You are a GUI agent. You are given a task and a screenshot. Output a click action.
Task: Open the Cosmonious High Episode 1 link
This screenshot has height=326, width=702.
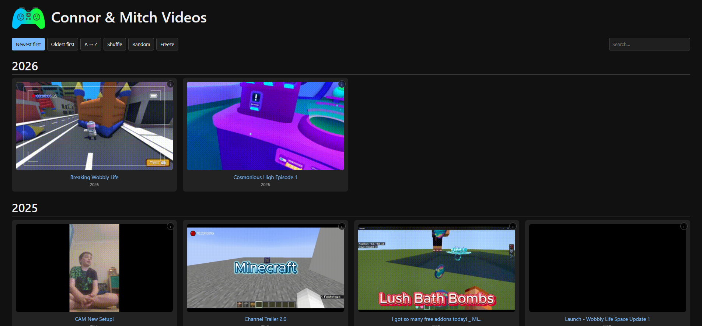[265, 177]
